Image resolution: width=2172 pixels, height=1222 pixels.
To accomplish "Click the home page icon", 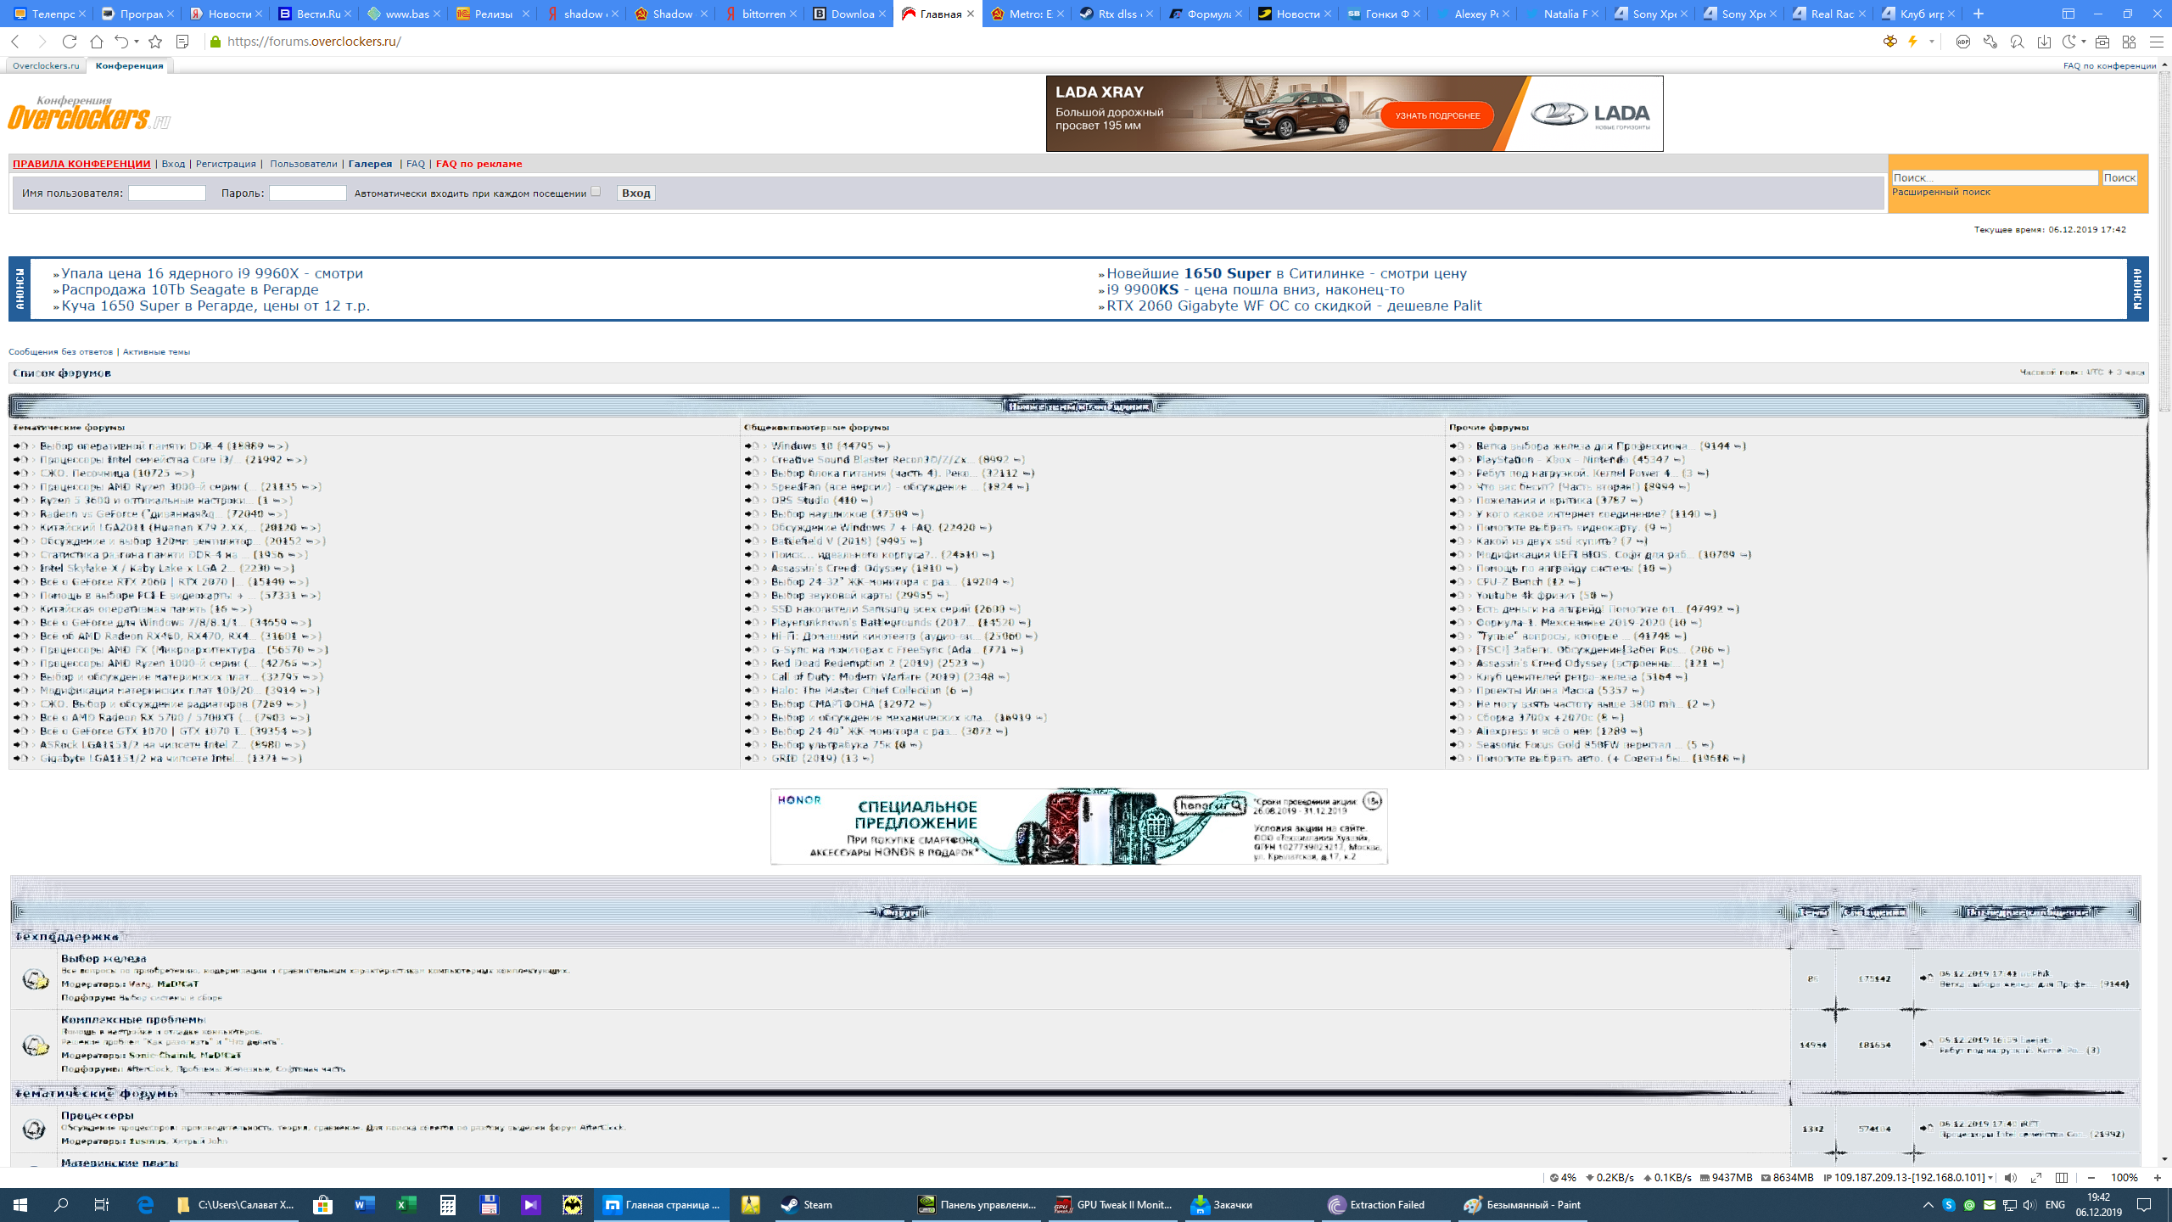I will point(97,42).
